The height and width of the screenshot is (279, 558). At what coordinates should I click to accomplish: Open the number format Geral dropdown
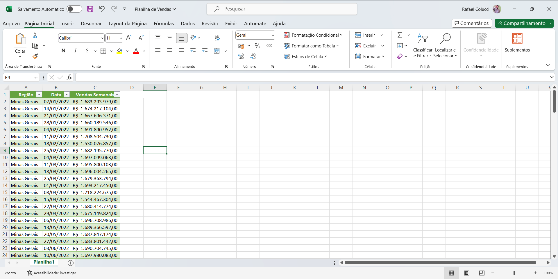click(273, 35)
